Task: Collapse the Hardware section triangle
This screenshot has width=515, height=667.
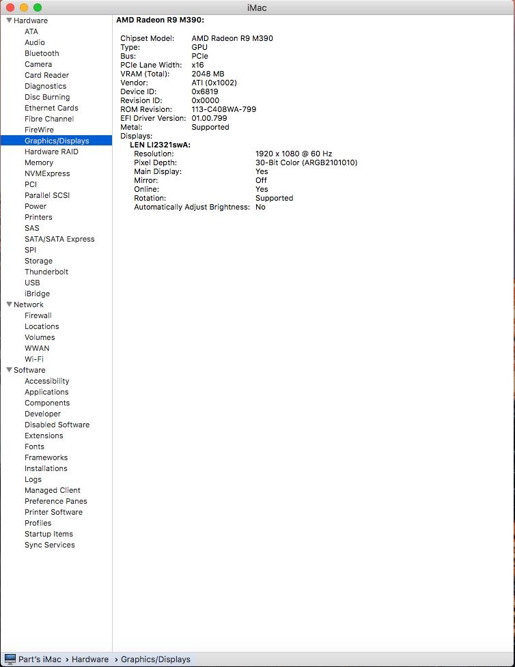Action: click(x=9, y=20)
